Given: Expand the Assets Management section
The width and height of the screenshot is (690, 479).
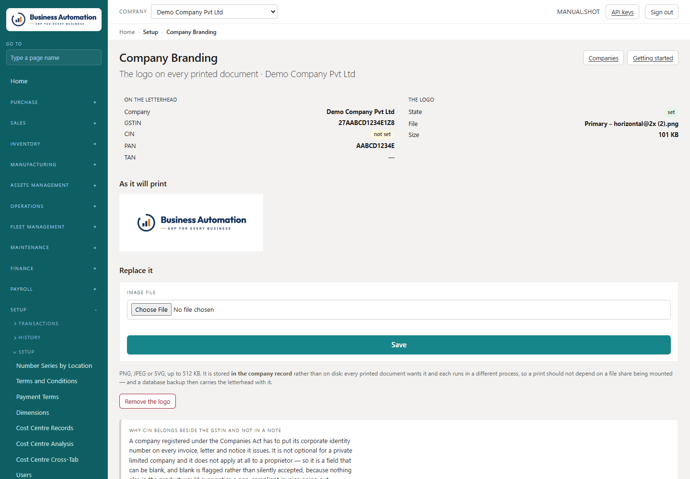Looking at the screenshot, I should [x=54, y=185].
